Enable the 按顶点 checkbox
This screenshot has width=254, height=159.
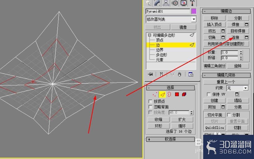pos(150,102)
